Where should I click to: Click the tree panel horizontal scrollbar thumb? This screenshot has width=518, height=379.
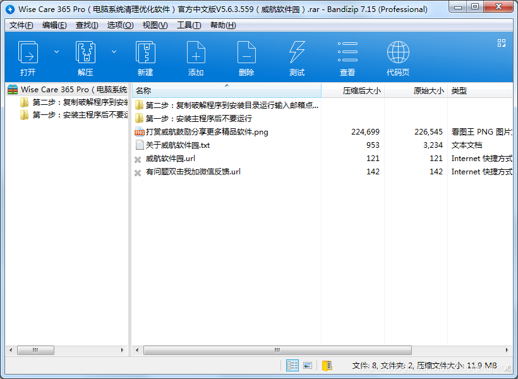[35, 350]
